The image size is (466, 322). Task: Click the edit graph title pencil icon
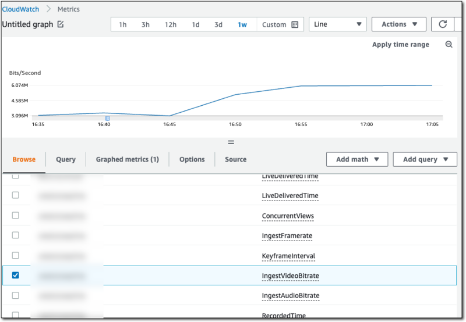coord(61,24)
